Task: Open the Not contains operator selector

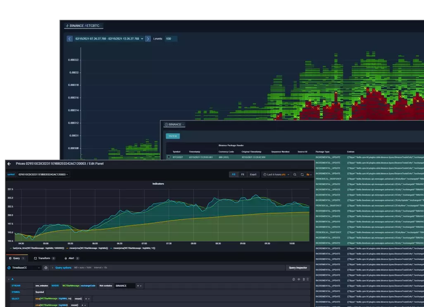Action: (105, 286)
